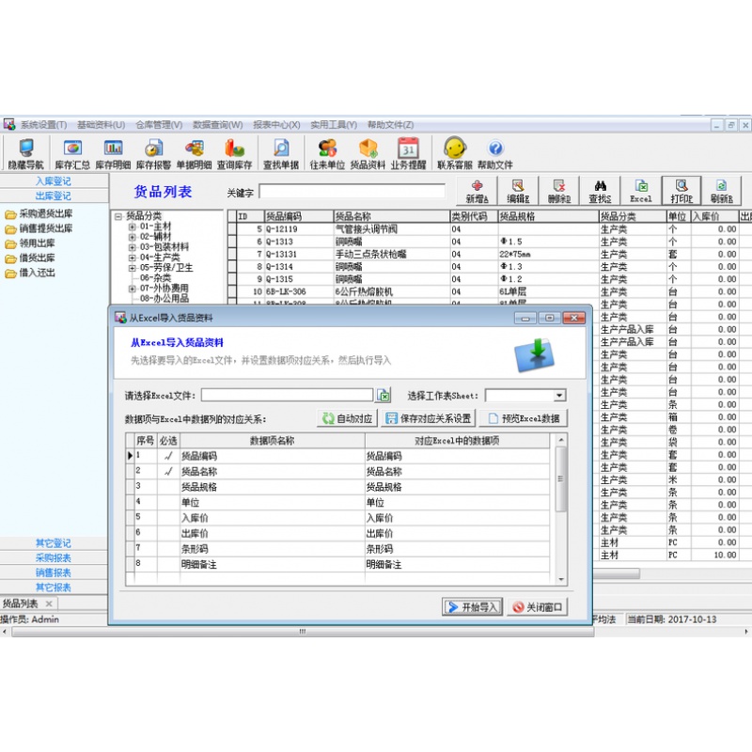The image size is (752, 752).
Task: Open the 数据查询(W) menu
Action: point(218,125)
